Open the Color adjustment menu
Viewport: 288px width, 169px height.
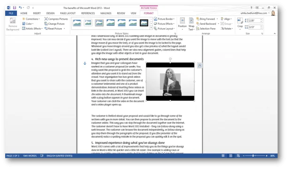[x=28, y=24]
